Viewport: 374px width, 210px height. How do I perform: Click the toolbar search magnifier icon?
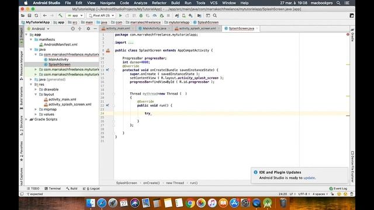(215, 16)
